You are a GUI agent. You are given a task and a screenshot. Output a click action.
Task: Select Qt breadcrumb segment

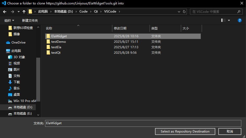[x=96, y=11]
